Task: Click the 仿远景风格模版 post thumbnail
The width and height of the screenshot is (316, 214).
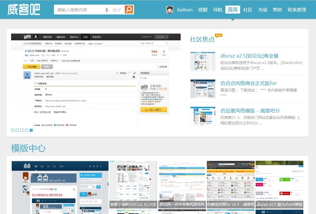Action: [203, 116]
